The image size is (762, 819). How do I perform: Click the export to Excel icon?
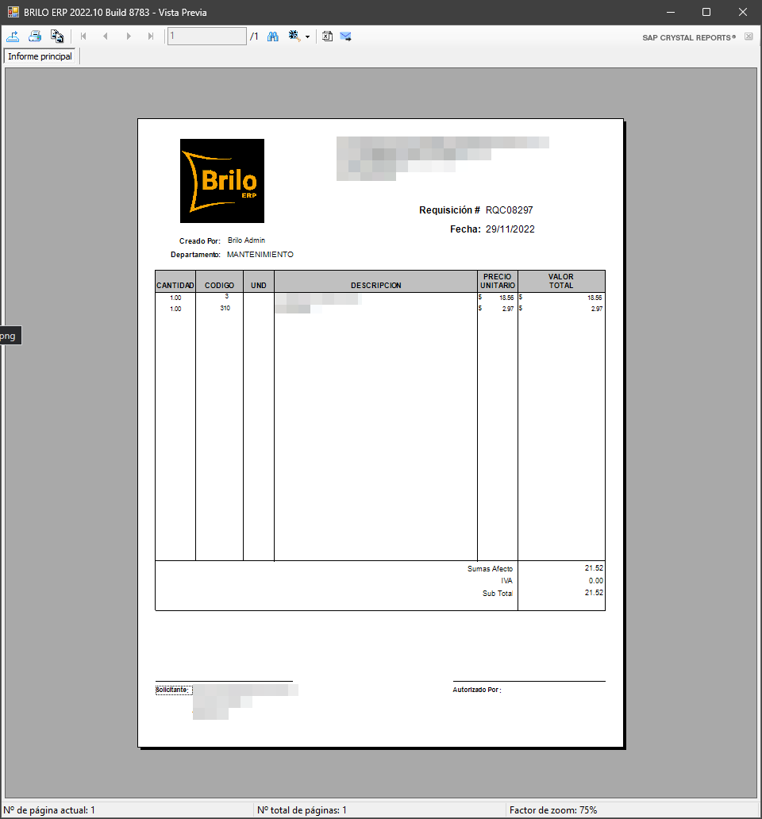tap(327, 36)
